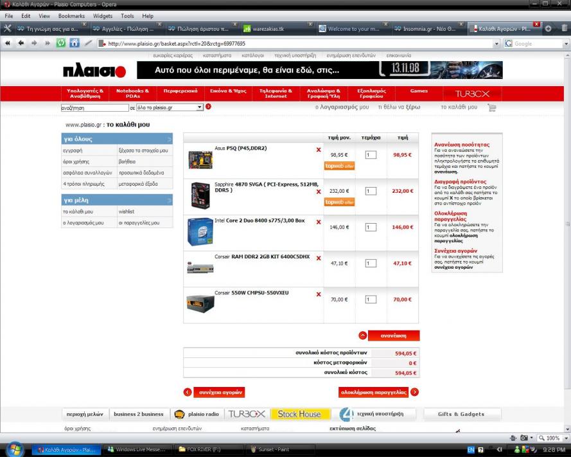Click the Opera rewind navigation button
Viewport: 571px width, 457px height.
7,43
